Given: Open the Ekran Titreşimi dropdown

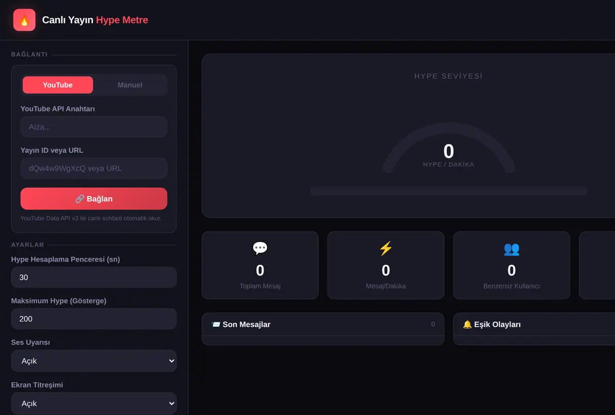Looking at the screenshot, I should click(94, 403).
